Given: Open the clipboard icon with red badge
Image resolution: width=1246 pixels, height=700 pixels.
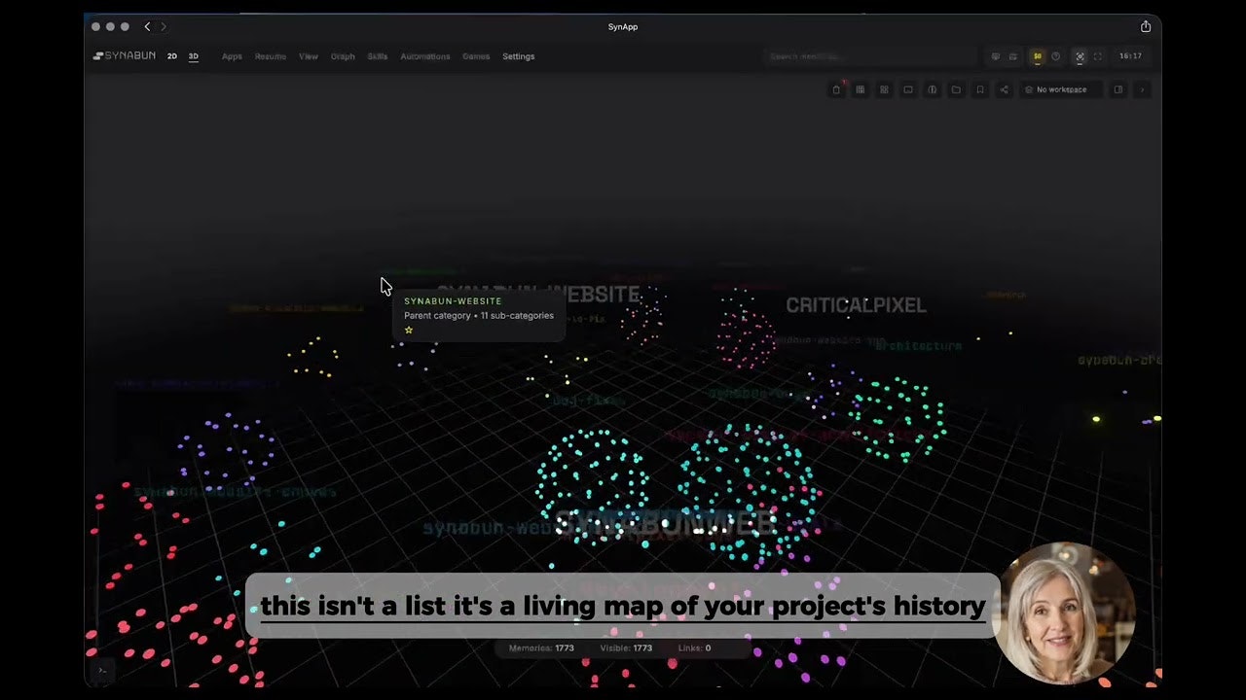Looking at the screenshot, I should tap(836, 89).
